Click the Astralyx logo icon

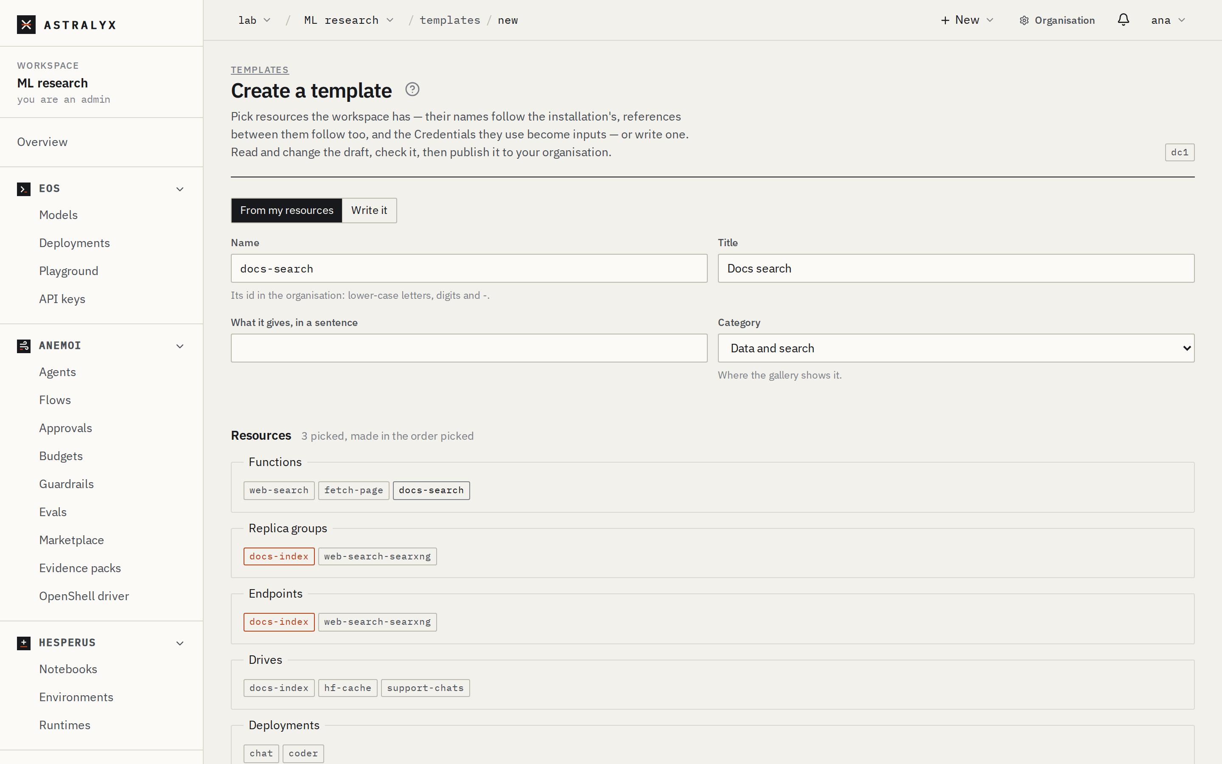(26, 24)
